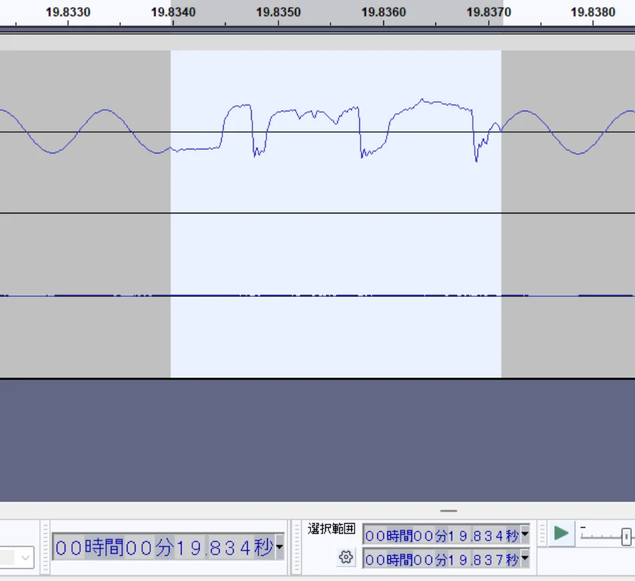Click the playback speed slider handle

[x=626, y=536]
